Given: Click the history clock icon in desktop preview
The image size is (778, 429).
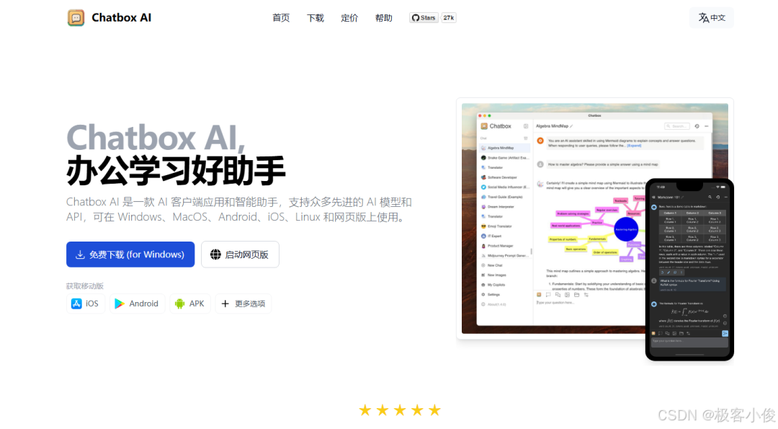Looking at the screenshot, I should (x=697, y=126).
